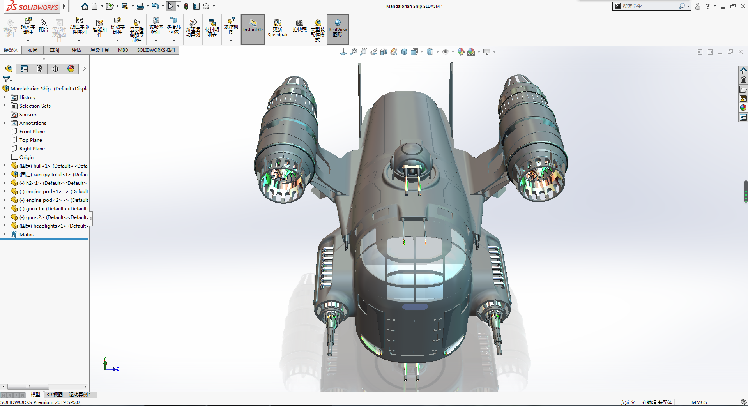748x406 pixels.
Task: Click the search commands (搜索命令) field
Action: point(649,6)
